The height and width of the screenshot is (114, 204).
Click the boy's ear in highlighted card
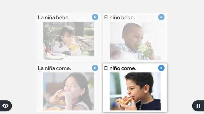click(147, 88)
